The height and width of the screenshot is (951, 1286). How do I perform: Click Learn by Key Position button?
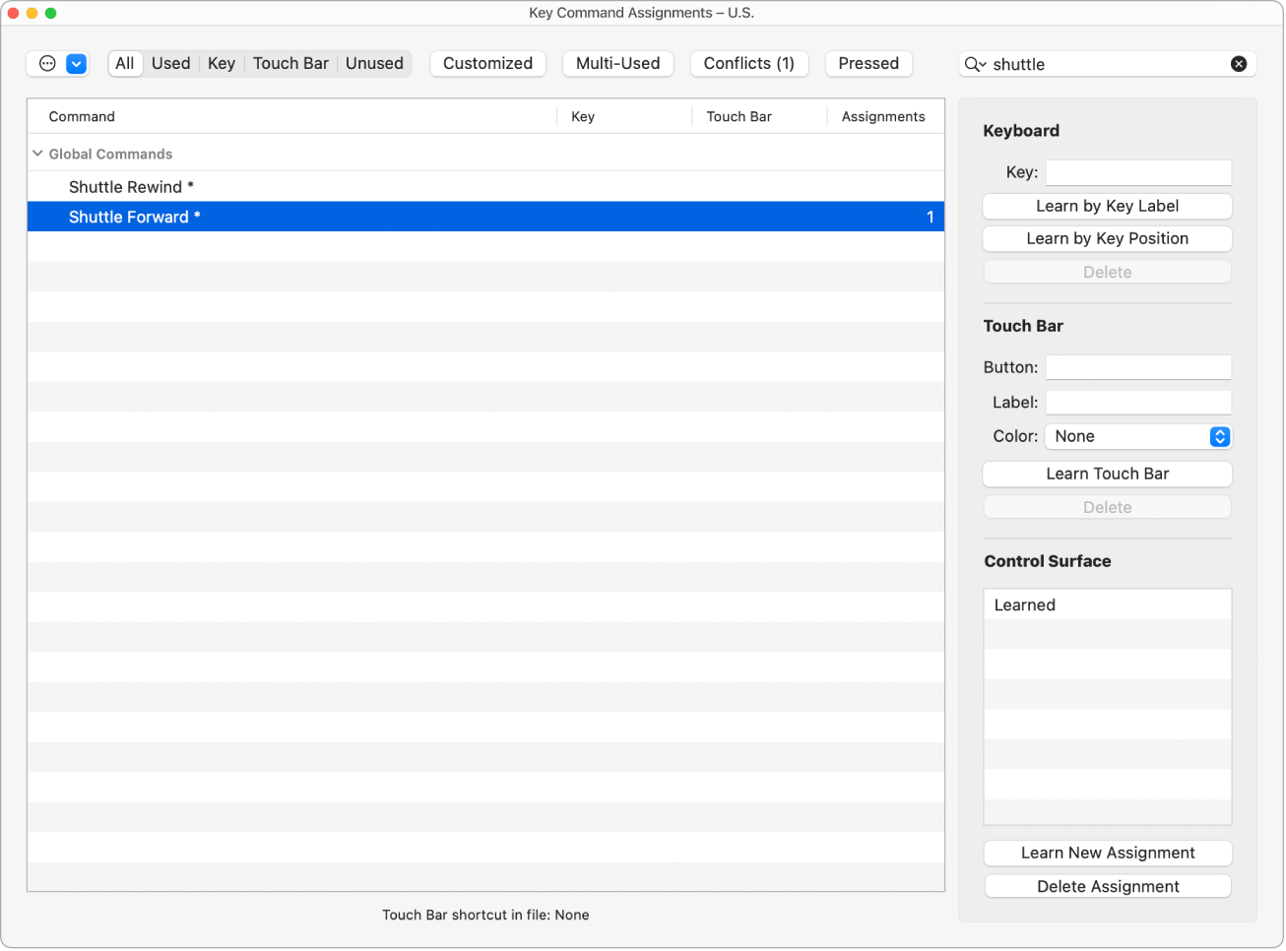tap(1107, 238)
